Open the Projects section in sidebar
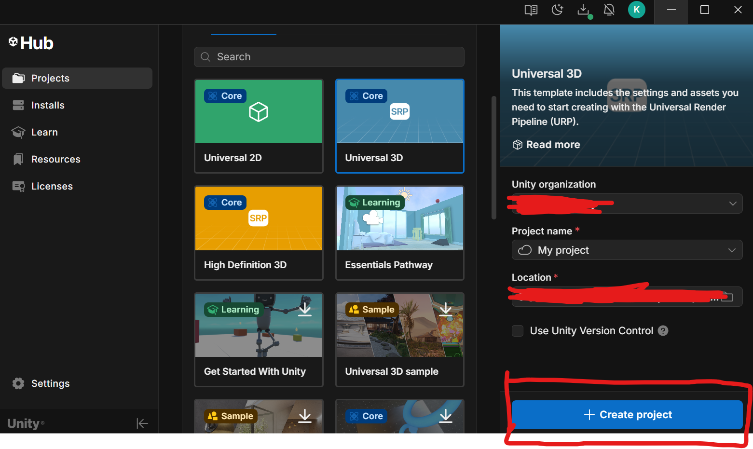The height and width of the screenshot is (449, 753). (x=77, y=78)
